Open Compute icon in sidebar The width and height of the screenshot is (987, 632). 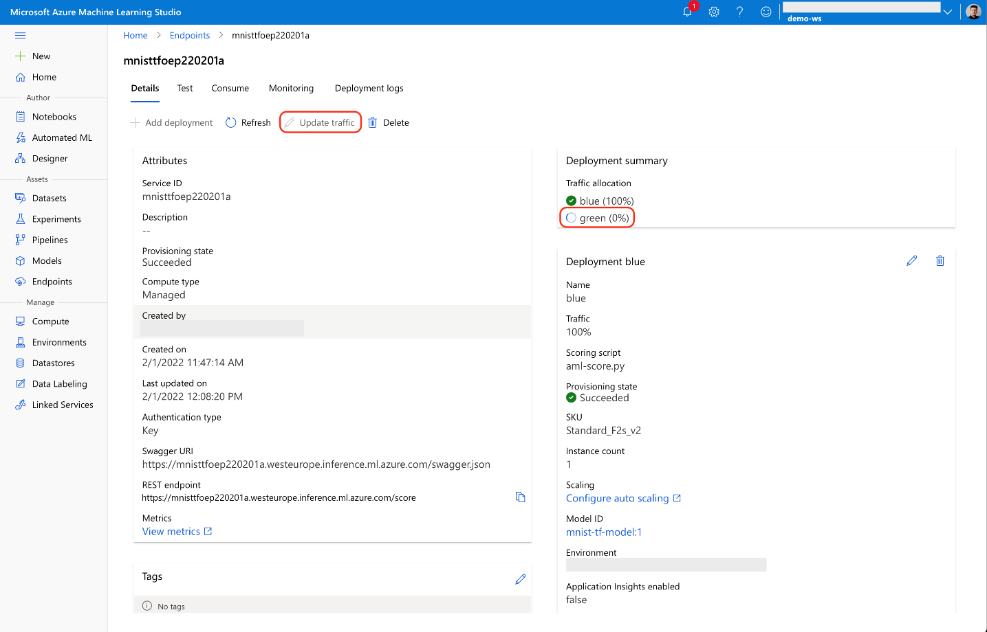(21, 321)
